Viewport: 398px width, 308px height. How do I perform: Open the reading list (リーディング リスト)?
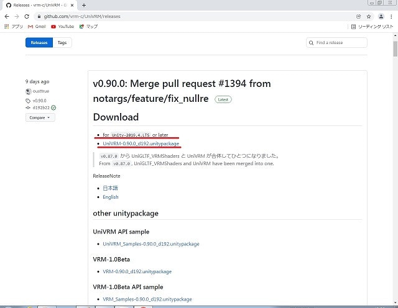(x=372, y=27)
